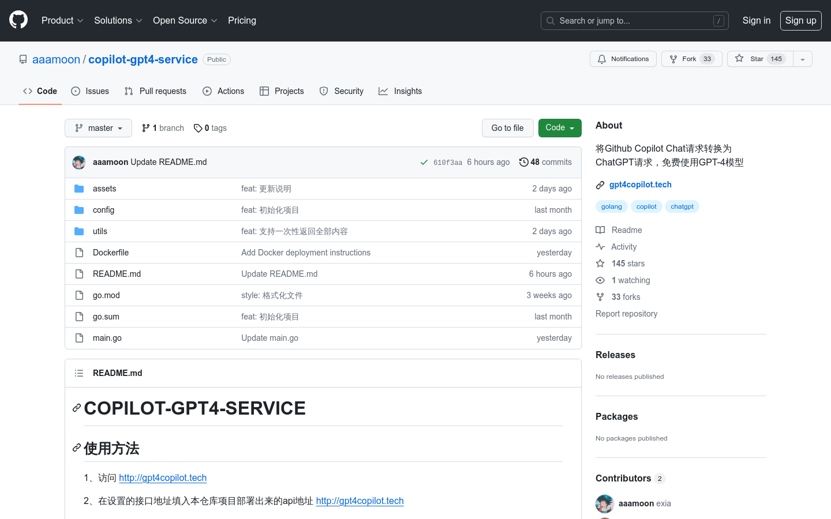
Task: Open the assets folder icon
Action: tap(79, 188)
